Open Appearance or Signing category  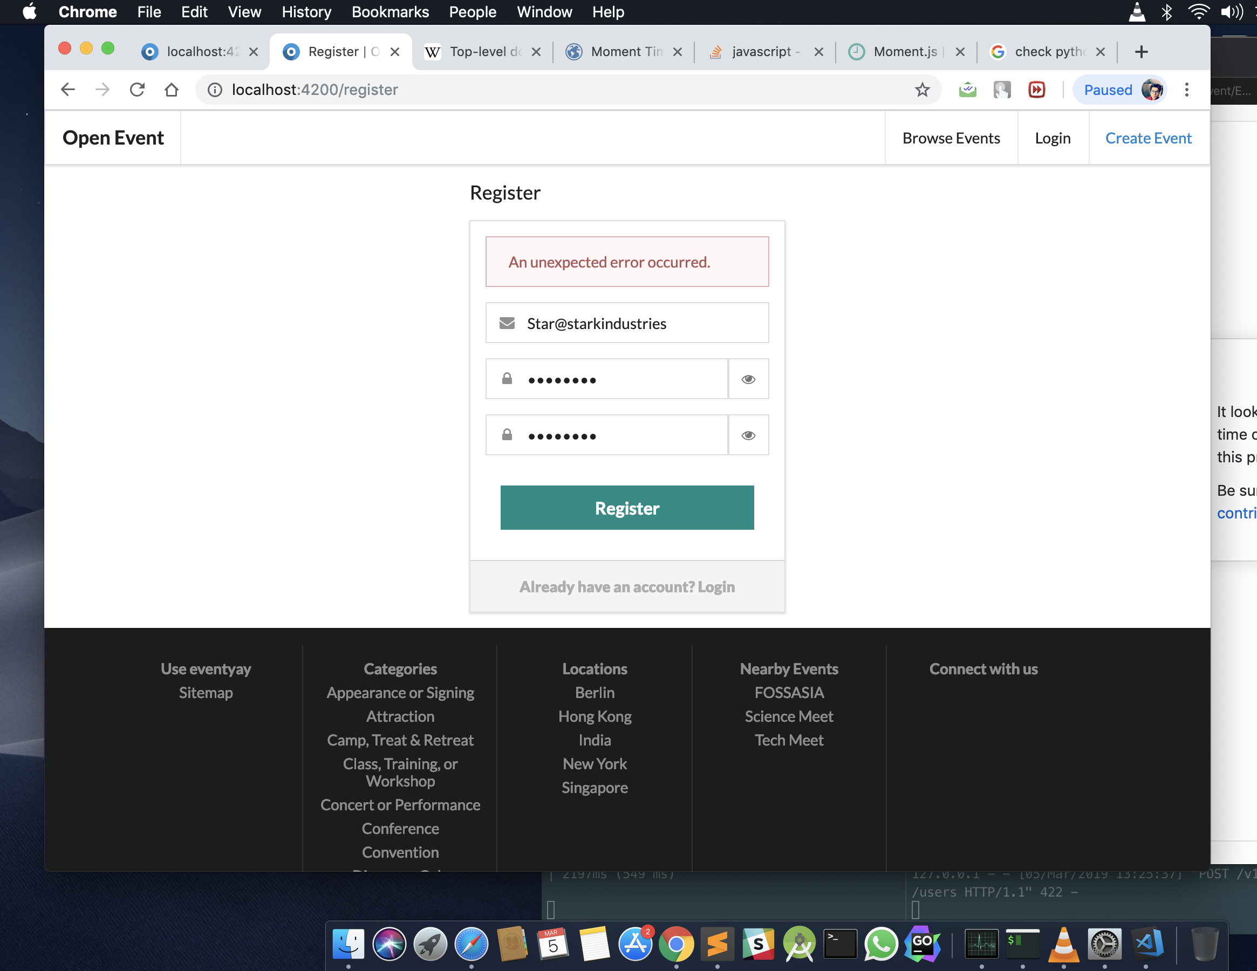(400, 693)
